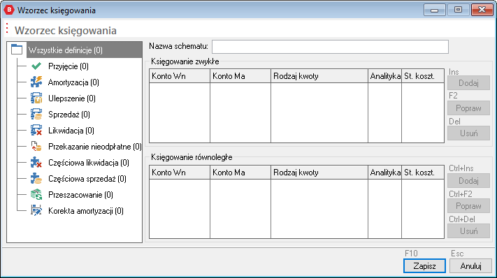
Task: Click the Ulepszenie icon in tree
Action: click(36, 98)
